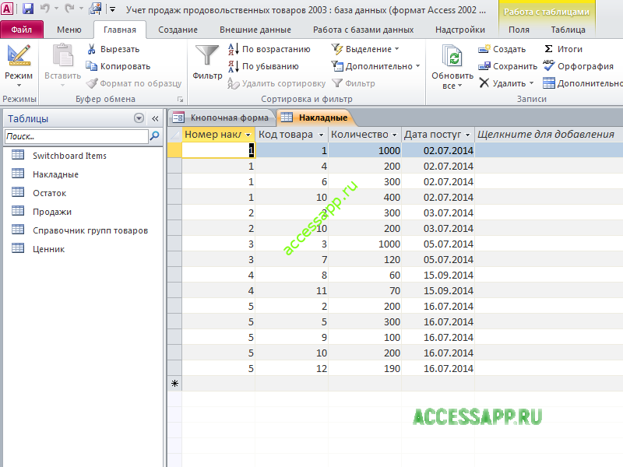Click the large Фильтр funnel icon
623x467 pixels.
point(207,55)
